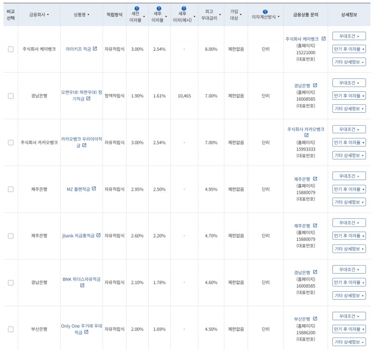373x350 pixels.
Task: Open the 오면우대! 하면우대! 정기적금 product link
Action: 81,96
